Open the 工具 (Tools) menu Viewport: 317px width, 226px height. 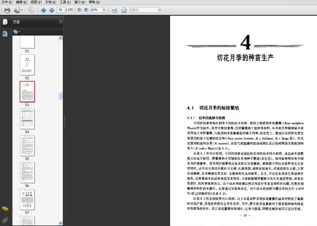point(65,2)
